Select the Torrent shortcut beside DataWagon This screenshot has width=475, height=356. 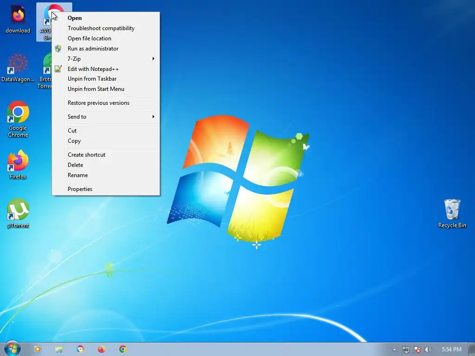45,71
